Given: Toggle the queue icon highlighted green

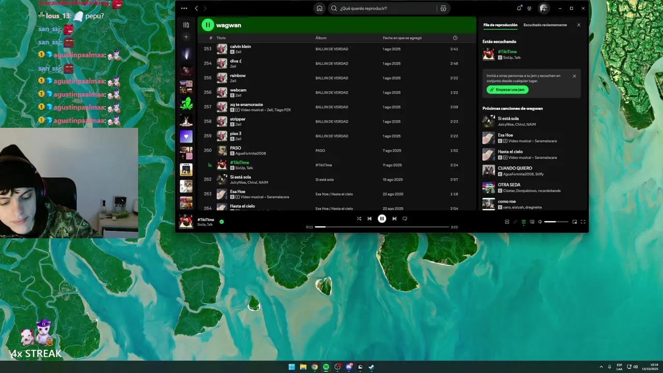Looking at the screenshot, I should pos(524,222).
